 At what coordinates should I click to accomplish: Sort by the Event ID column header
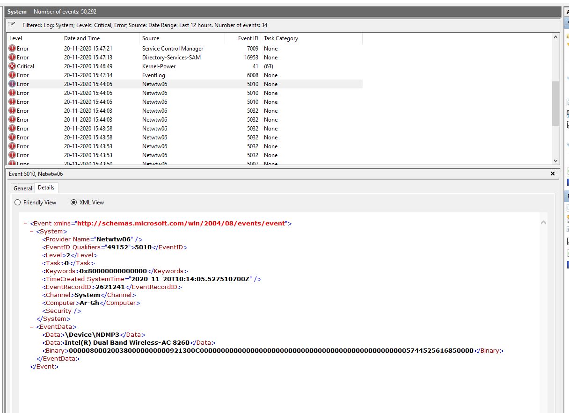[x=243, y=38]
